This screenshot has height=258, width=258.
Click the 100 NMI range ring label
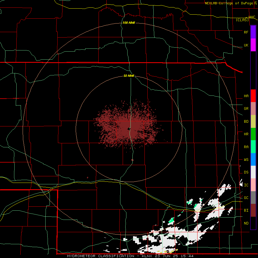(129, 23)
